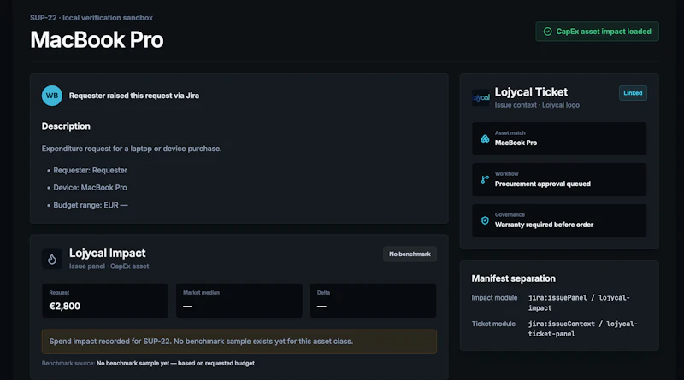
Task: Click 'Issue context · Lojycal logo' subtitle
Action: coord(537,105)
